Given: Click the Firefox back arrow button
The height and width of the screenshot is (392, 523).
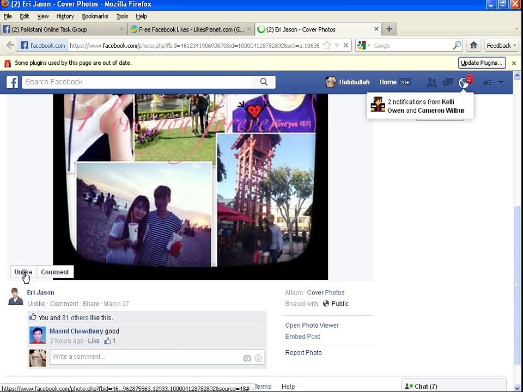Looking at the screenshot, I should [10, 45].
